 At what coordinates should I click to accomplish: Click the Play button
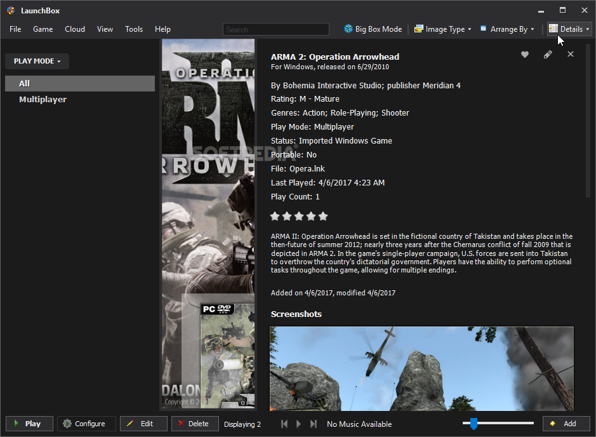(x=29, y=424)
